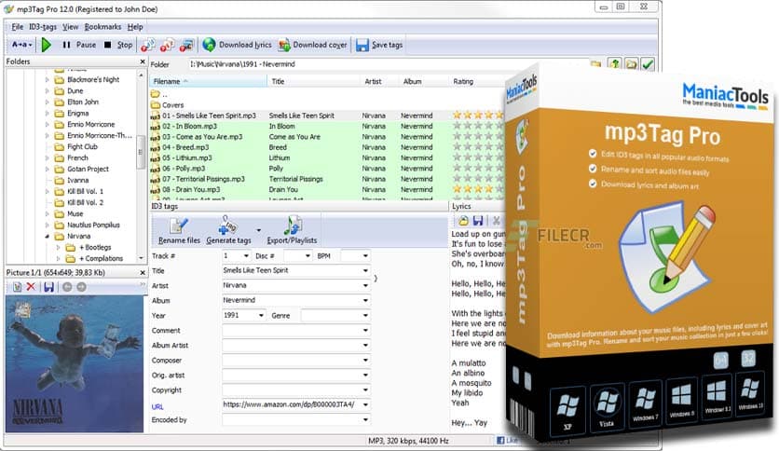Open the Bookmarks menu
The image size is (779, 451).
102,27
